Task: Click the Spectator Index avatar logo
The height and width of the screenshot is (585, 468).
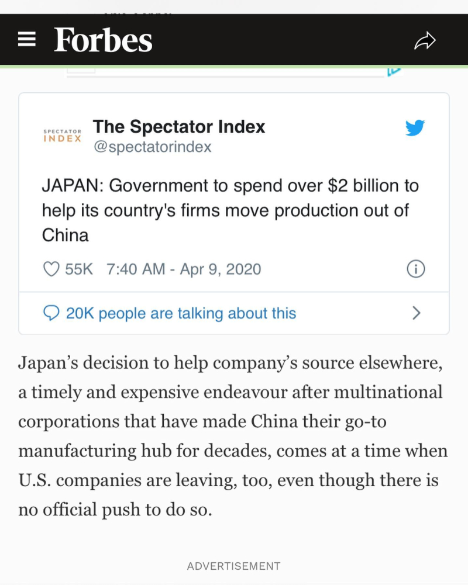Action: (x=63, y=136)
